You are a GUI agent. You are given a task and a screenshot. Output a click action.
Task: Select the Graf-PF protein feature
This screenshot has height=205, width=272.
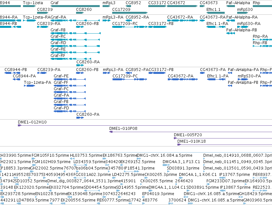click(70, 86)
